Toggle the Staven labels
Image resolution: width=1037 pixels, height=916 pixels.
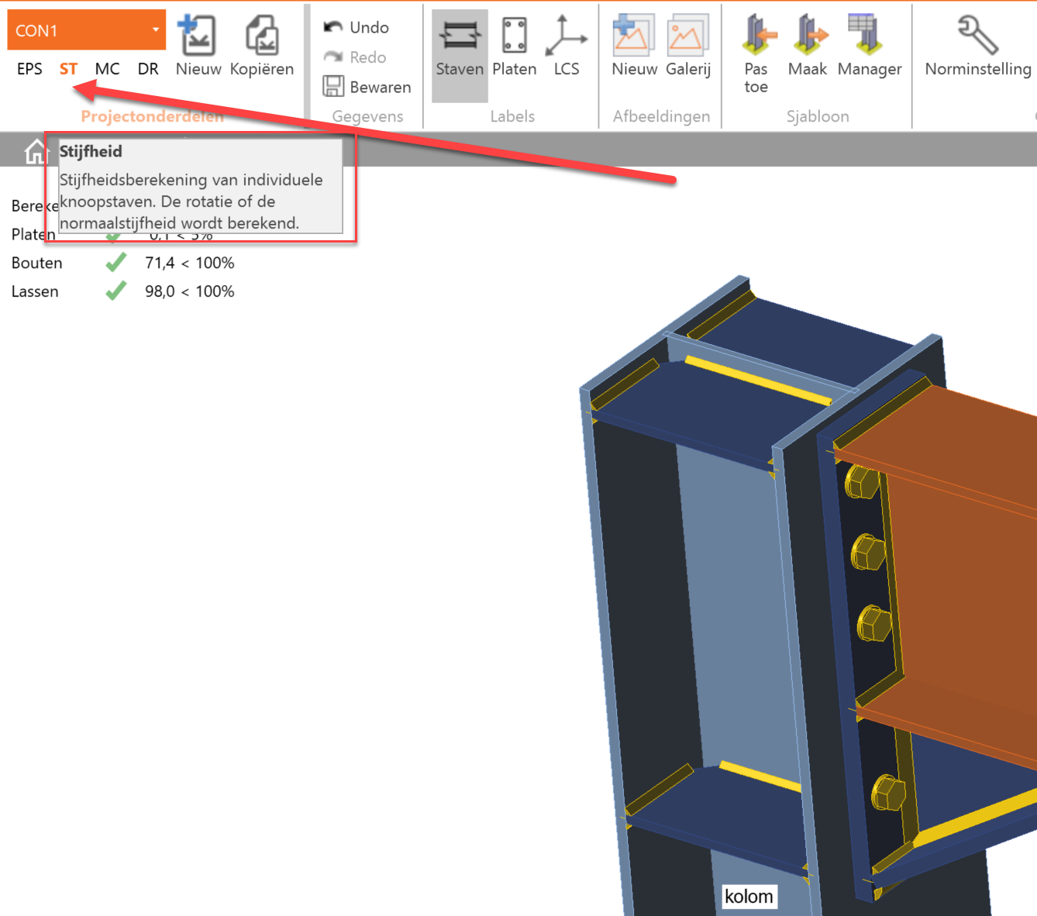460,48
